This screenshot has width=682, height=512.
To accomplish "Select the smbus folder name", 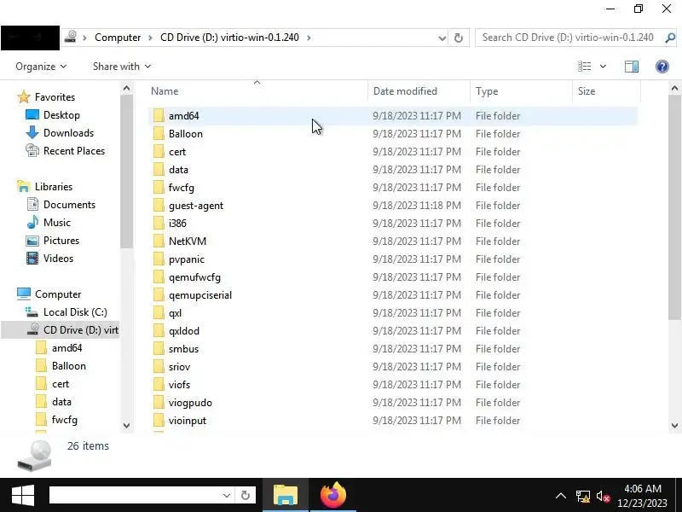I will [183, 349].
